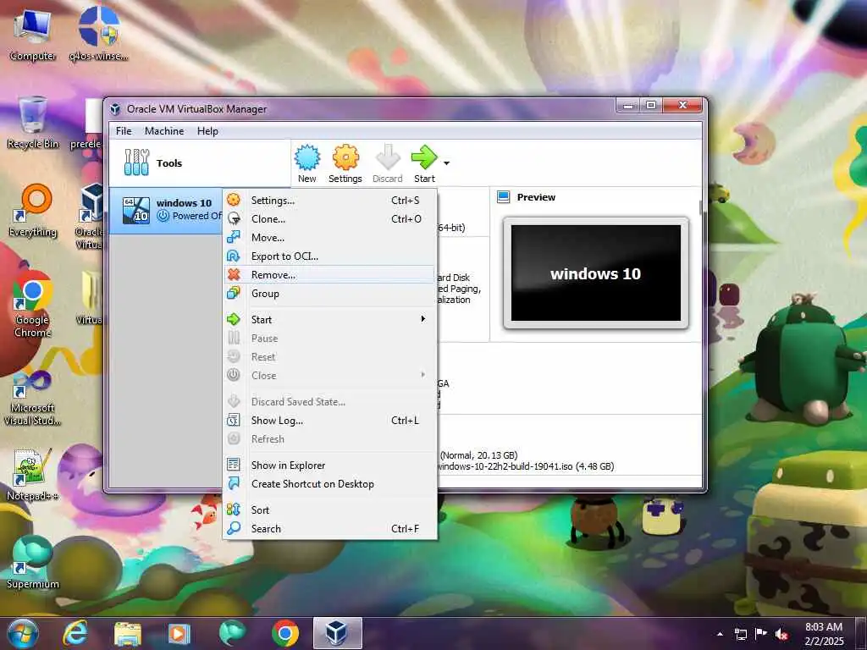The image size is (867, 650).
Task: Select Move... from the context menu
Action: click(330, 238)
